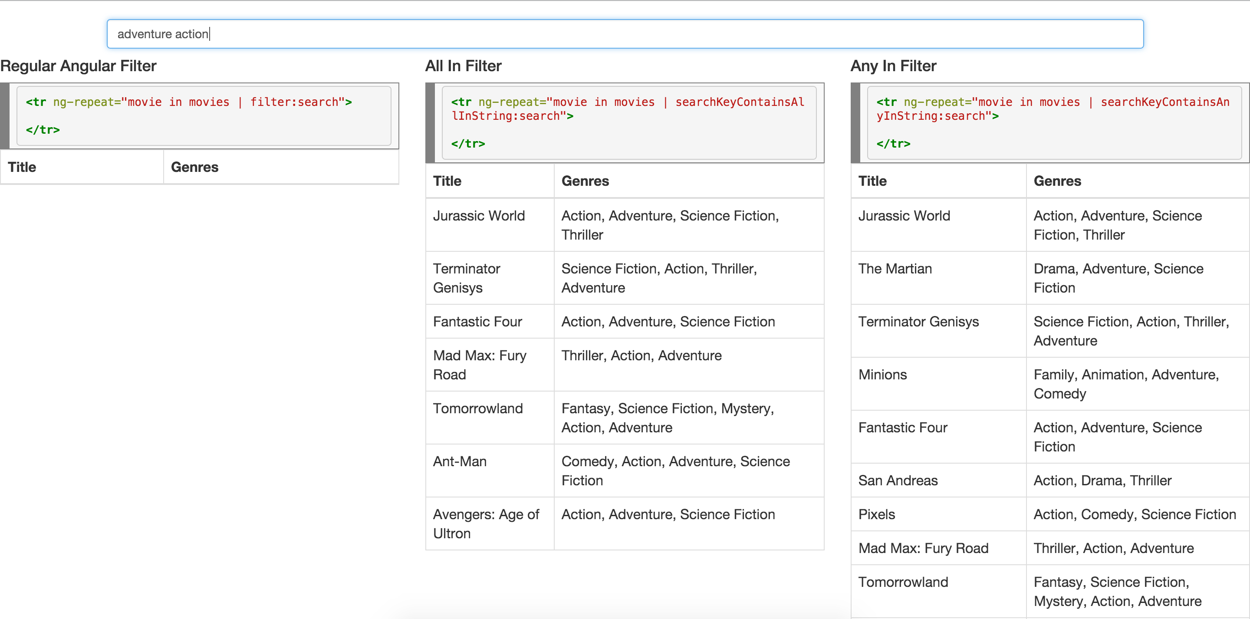This screenshot has width=1250, height=619.
Task: Click 'Avengers: Age of Ultron' title cell
Action: [486, 524]
